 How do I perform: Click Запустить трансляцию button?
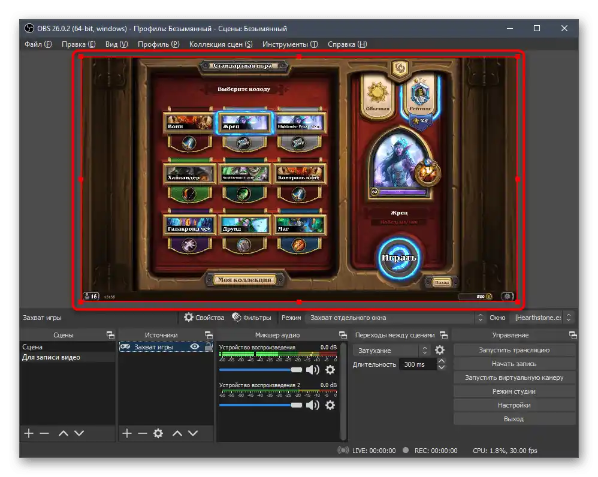(x=514, y=350)
